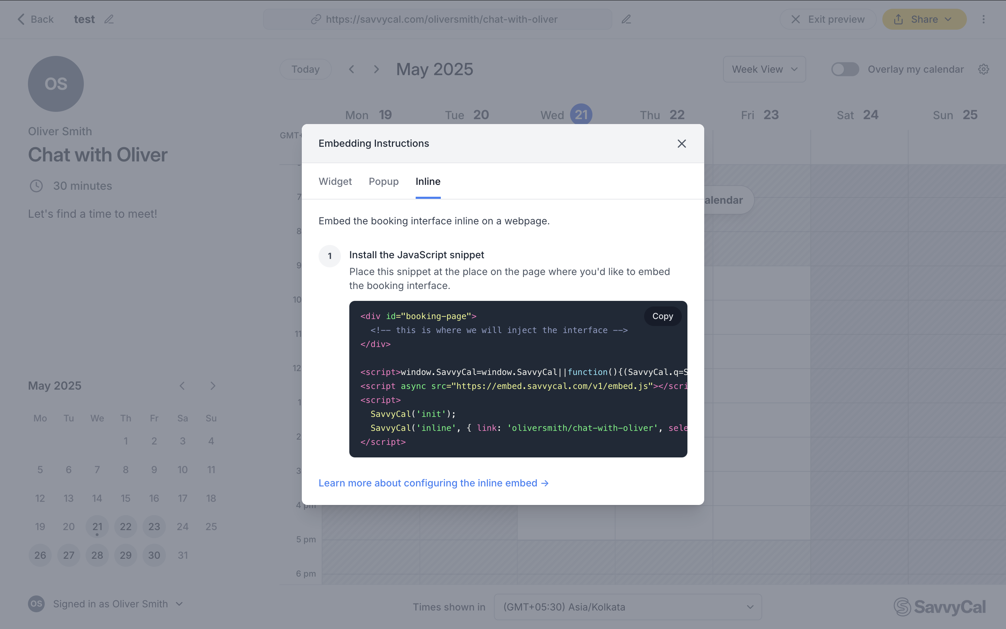Screen dimensions: 1006x629
Task: Select May 28 in the mini calendar
Action: (97, 555)
